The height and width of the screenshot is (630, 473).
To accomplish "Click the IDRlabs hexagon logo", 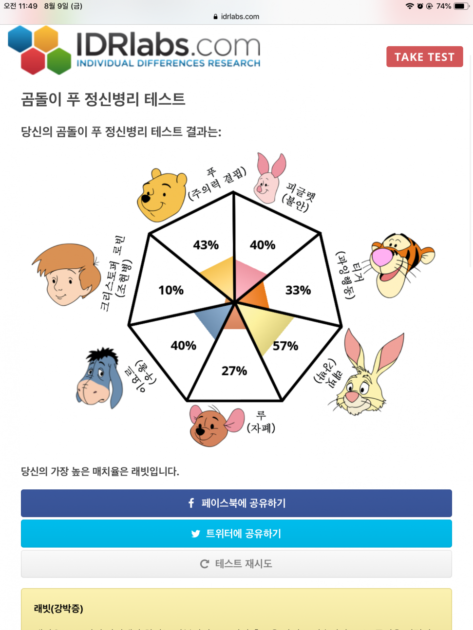I will point(39,50).
